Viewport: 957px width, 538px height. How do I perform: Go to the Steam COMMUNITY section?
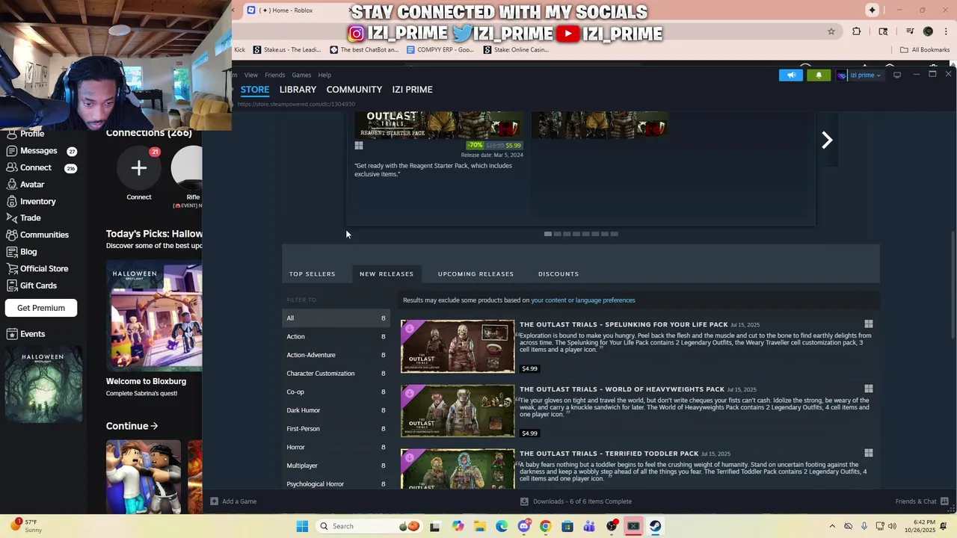pos(354,90)
